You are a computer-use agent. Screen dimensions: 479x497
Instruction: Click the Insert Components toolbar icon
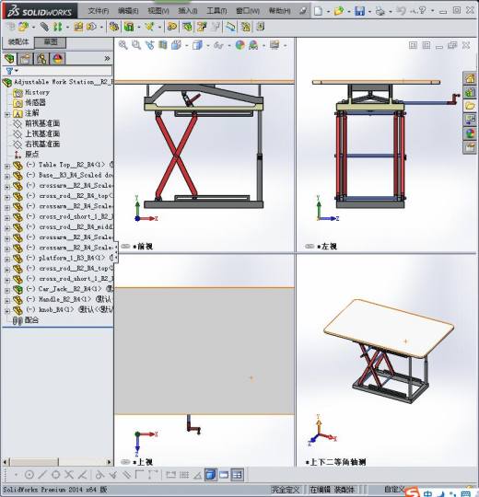23,27
